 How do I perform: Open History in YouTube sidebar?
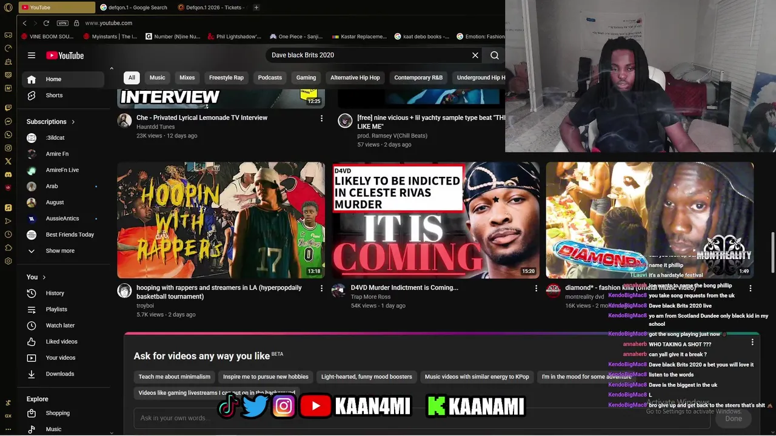tap(64, 293)
